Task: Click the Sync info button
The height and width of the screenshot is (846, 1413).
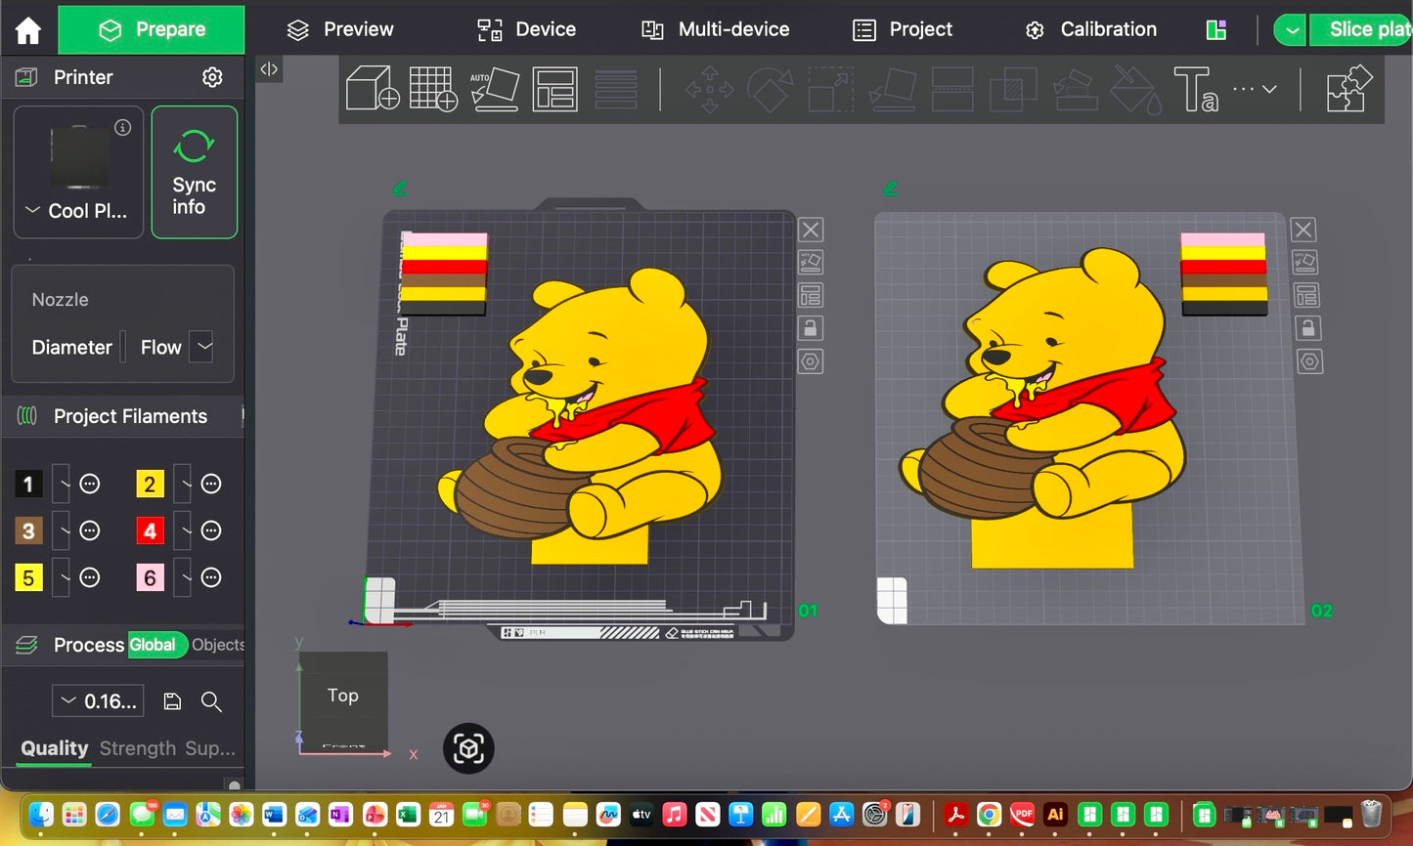Action: (x=194, y=172)
